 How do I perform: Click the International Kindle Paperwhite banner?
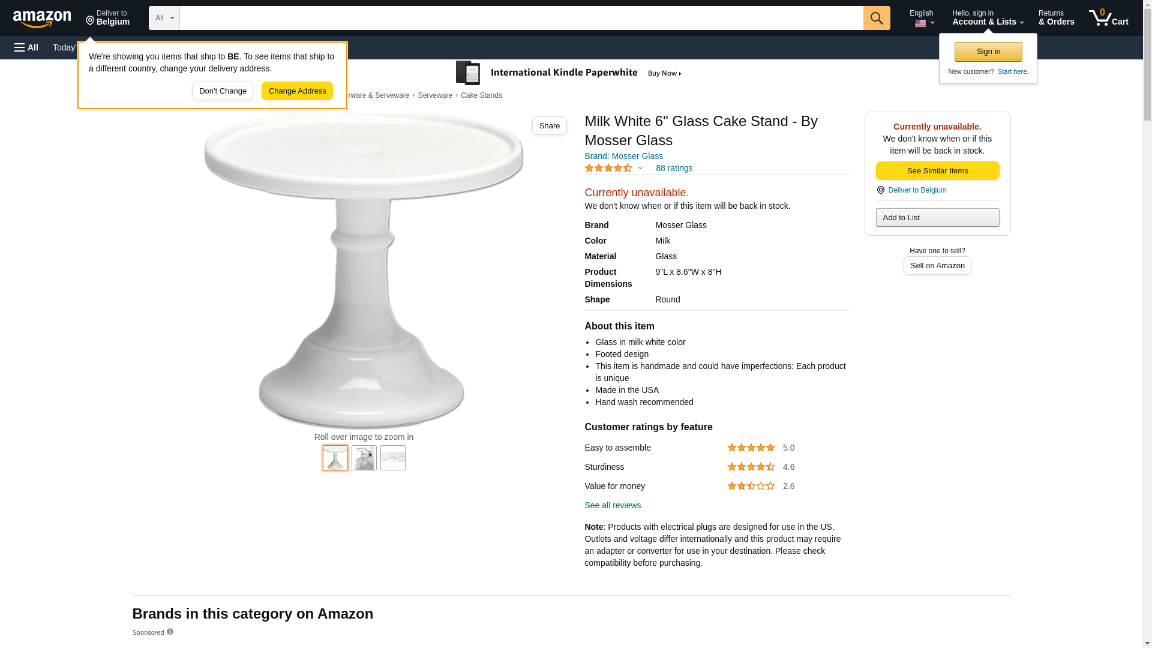(x=568, y=73)
